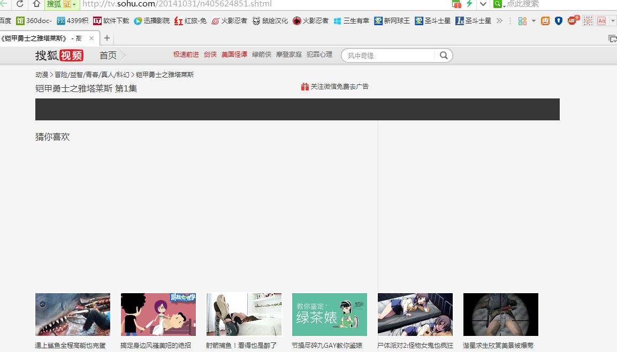Viewport: 617px width, 352px height.
Task: Click the 搜狐视频 logo
Action: tap(59, 56)
